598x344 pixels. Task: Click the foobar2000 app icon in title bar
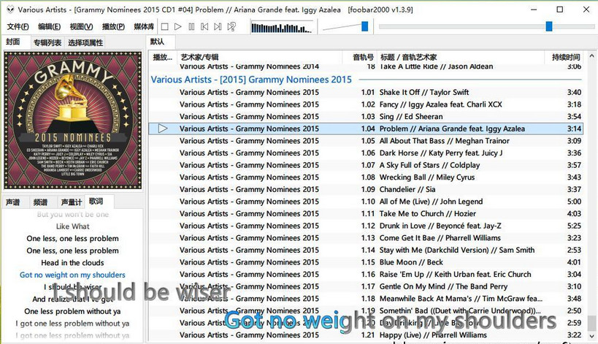click(x=10, y=9)
